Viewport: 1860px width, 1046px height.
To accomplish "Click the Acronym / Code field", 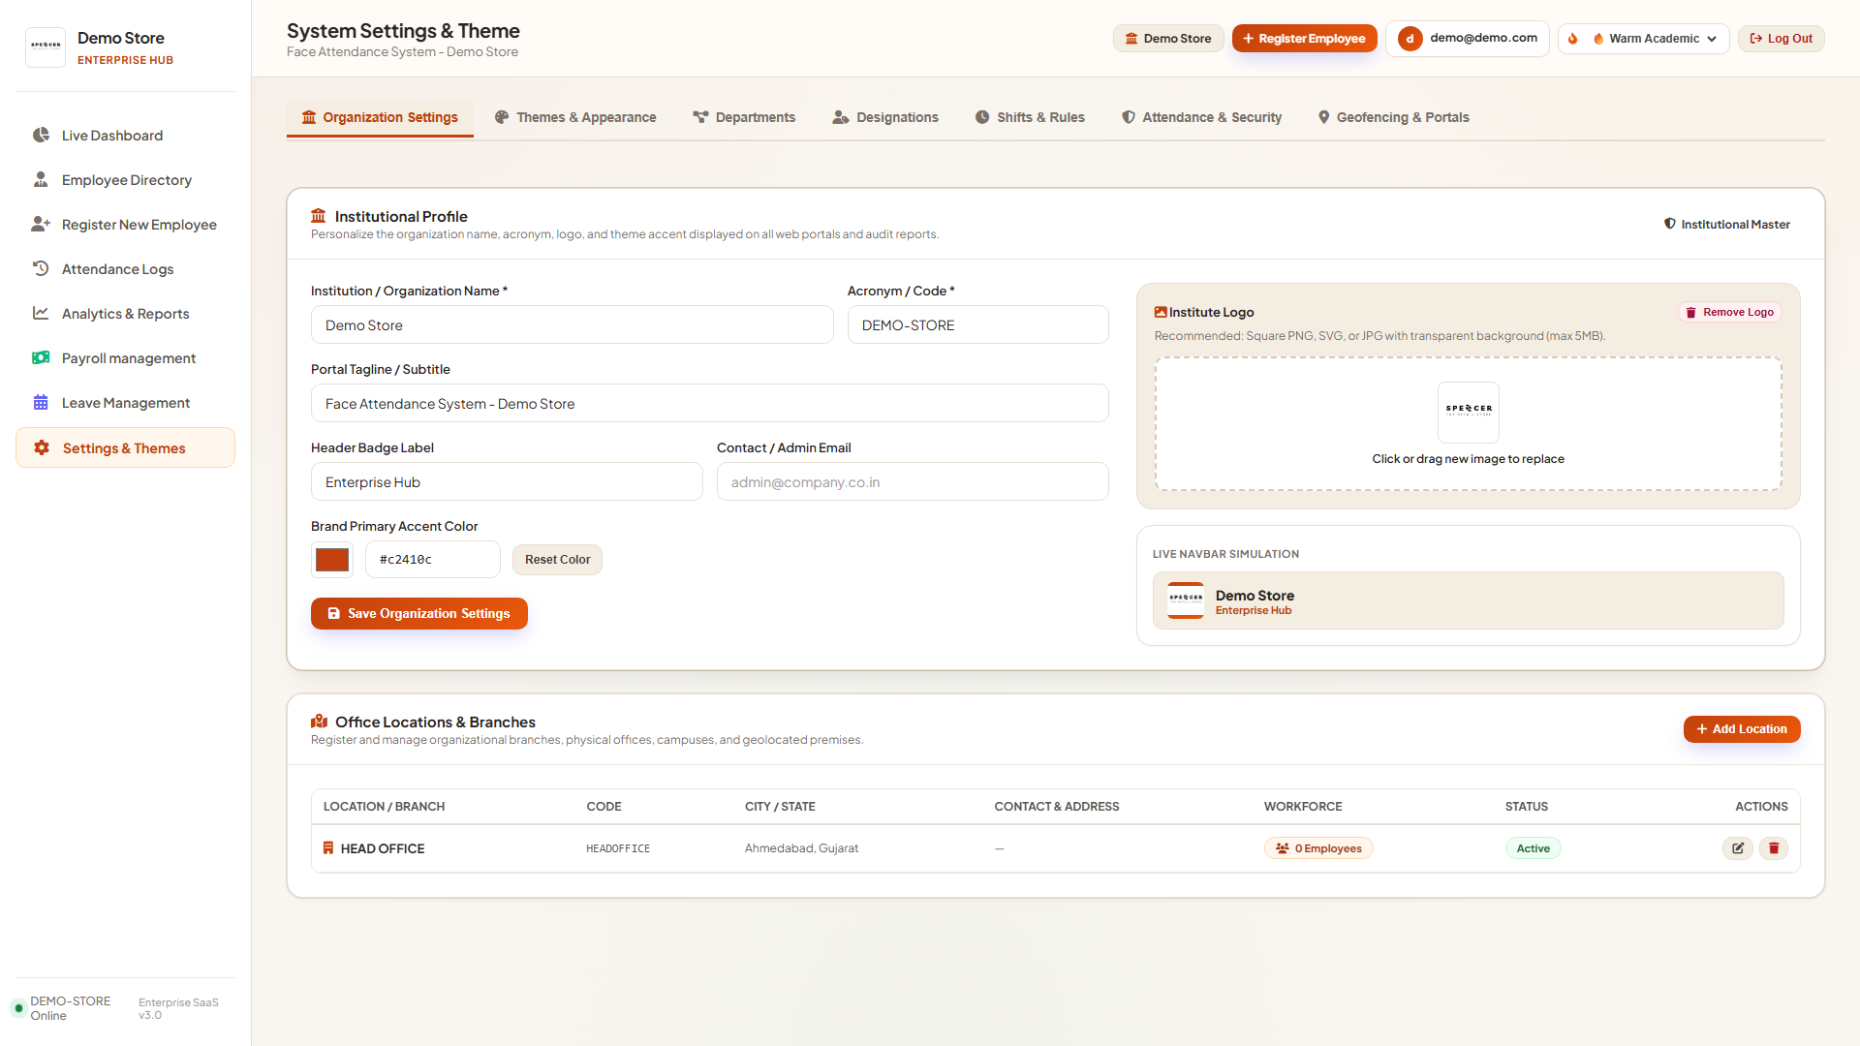I will point(978,325).
